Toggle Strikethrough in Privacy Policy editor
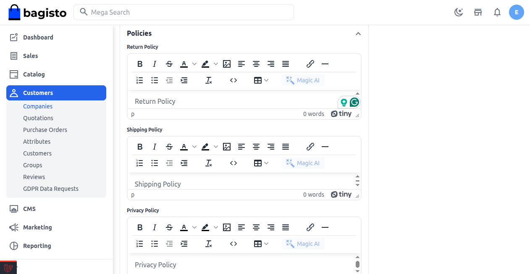This screenshot has height=274, width=530. coord(169,227)
